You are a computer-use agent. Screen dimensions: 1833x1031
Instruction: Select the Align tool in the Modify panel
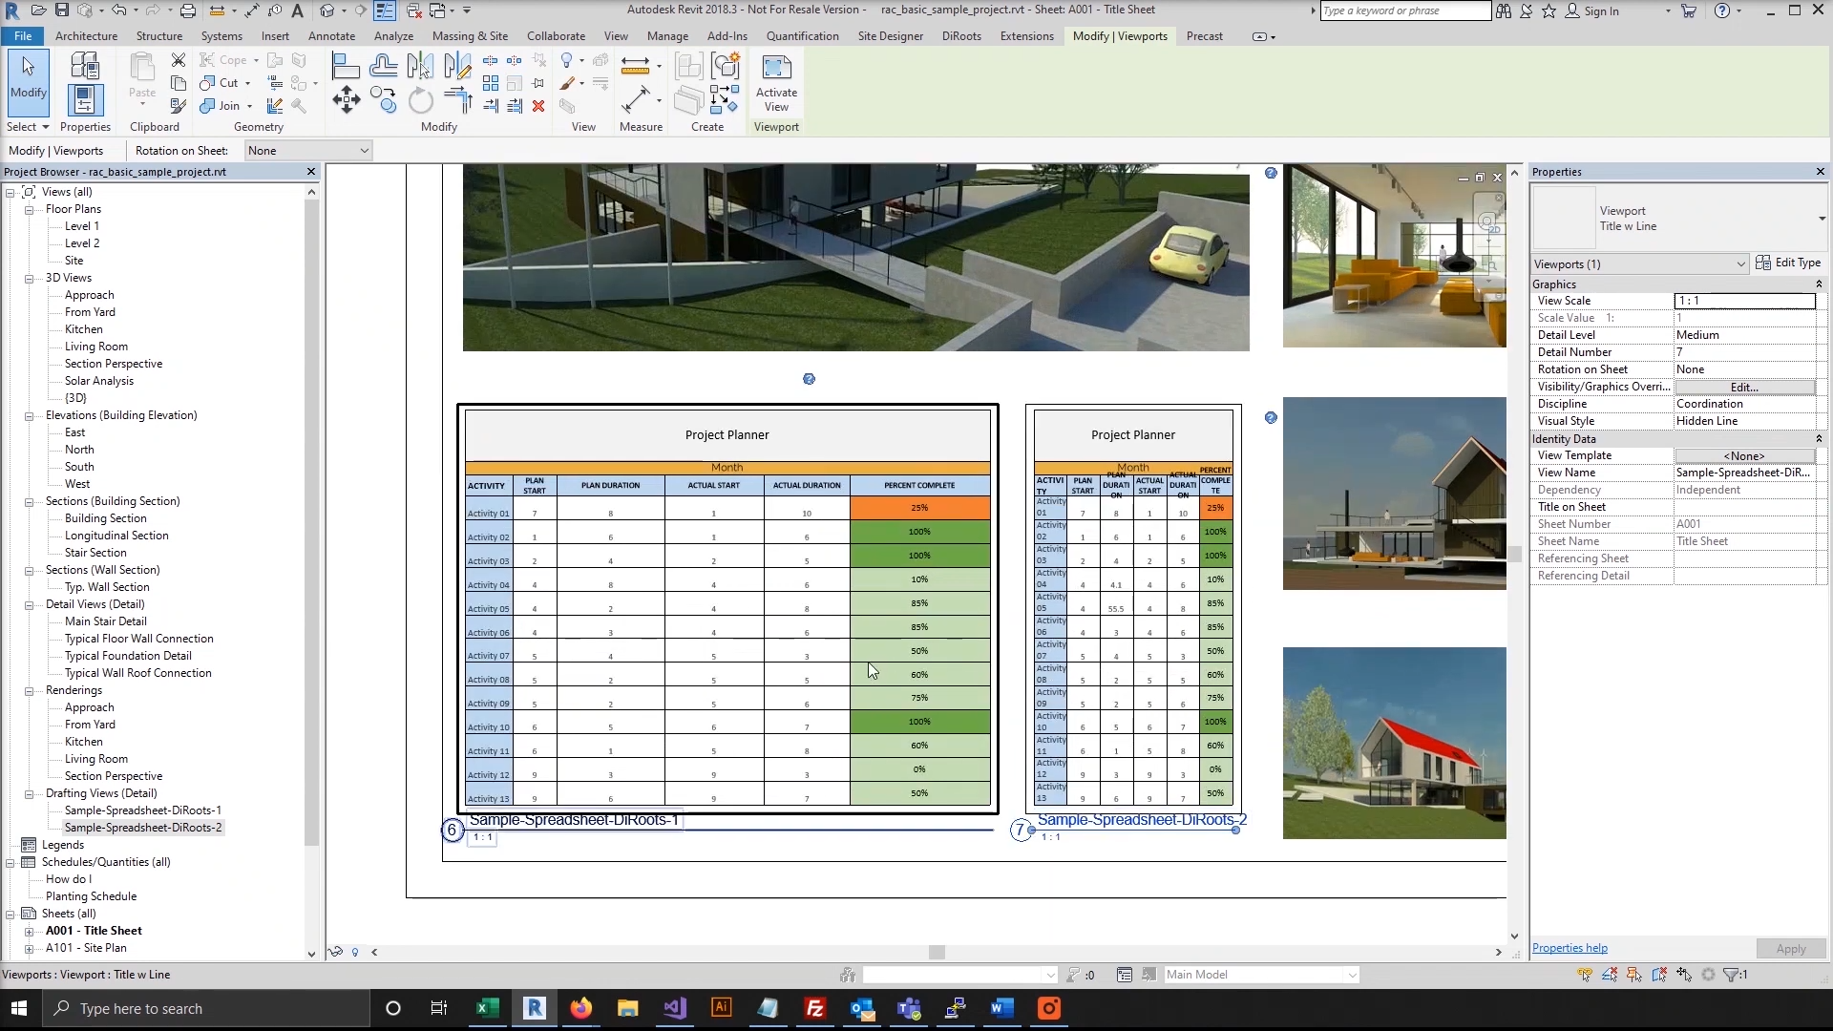[346, 67]
